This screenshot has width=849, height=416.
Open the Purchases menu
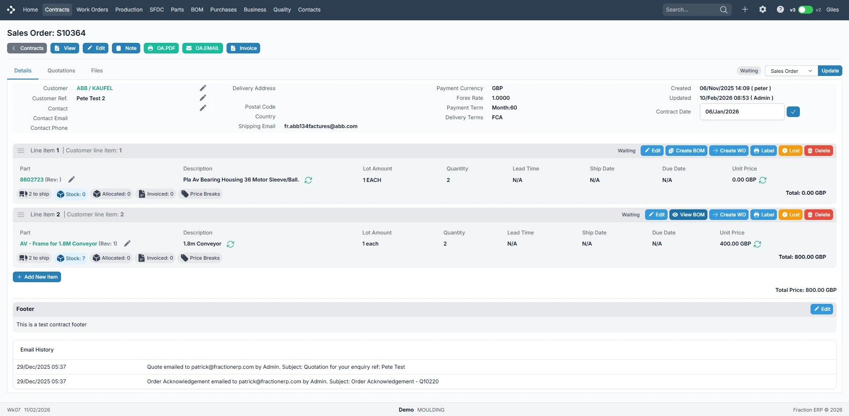223,10
